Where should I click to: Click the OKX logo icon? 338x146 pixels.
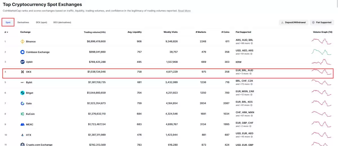[x=23, y=72]
